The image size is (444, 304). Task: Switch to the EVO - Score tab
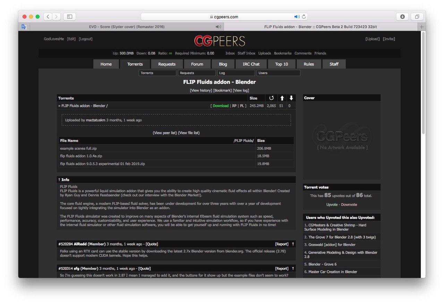pyautogui.click(x=127, y=27)
